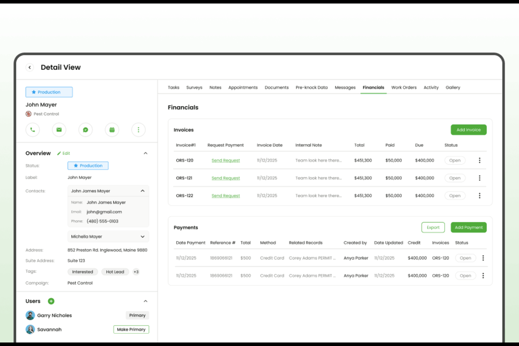Viewport: 519px width, 346px height.
Task: Collapse the John James Mayer contact
Action: pyautogui.click(x=143, y=191)
